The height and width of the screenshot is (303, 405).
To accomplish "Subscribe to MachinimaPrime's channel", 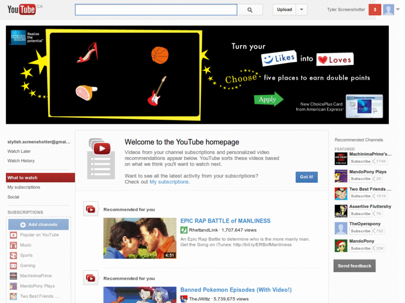I will (360, 161).
